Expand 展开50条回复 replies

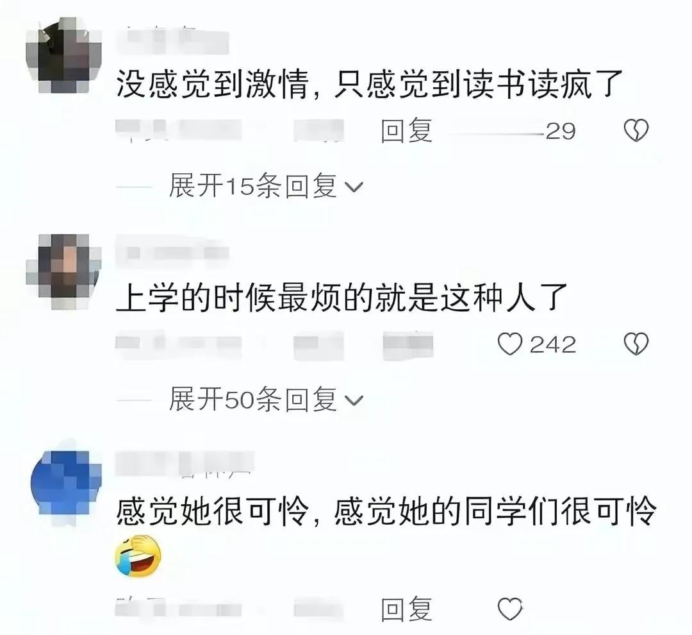pyautogui.click(x=253, y=400)
